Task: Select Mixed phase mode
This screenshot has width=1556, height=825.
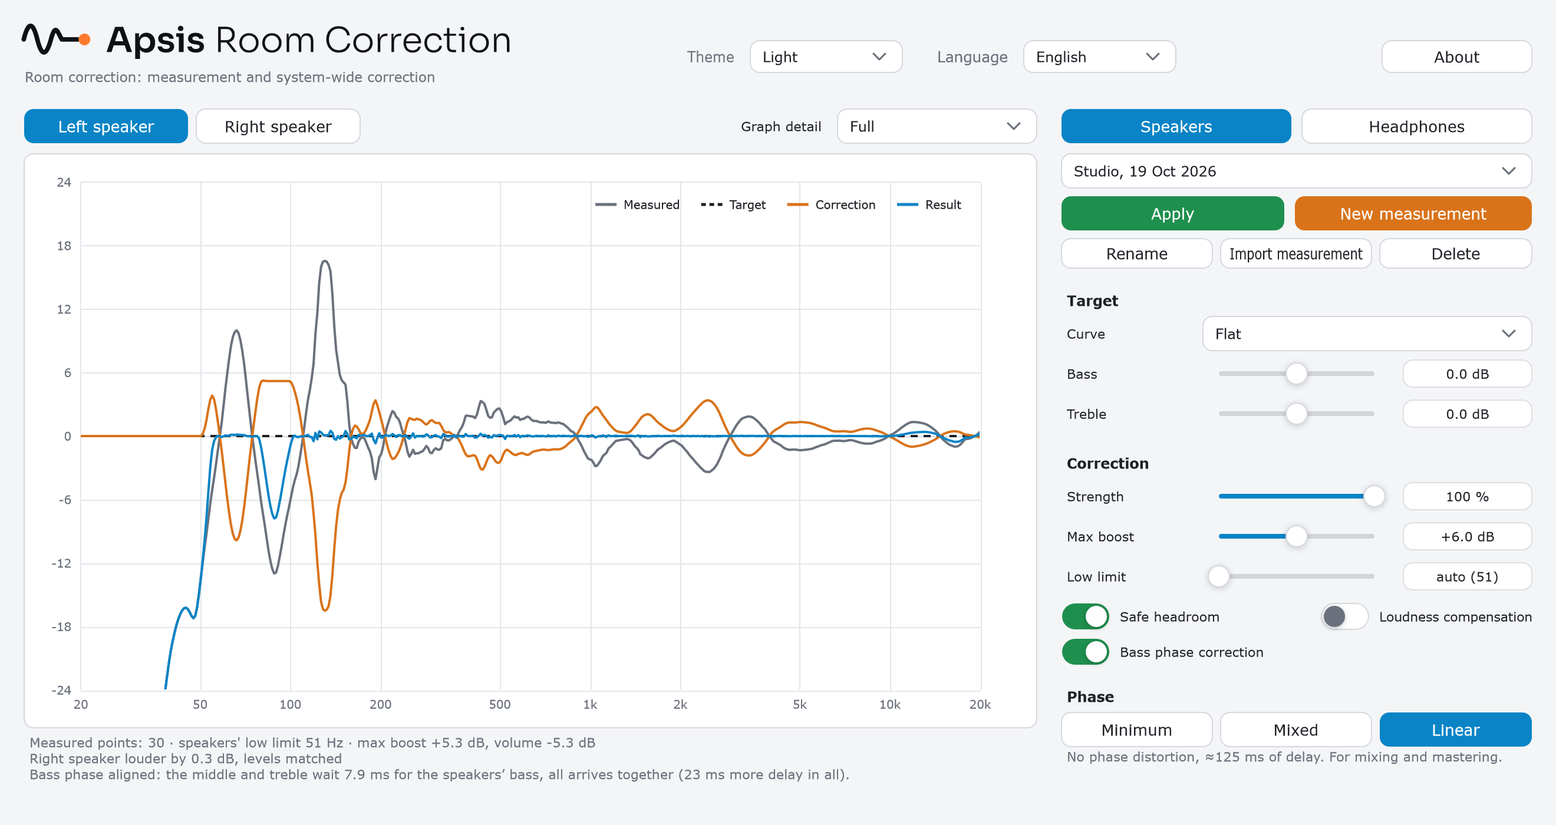Action: coord(1295,730)
